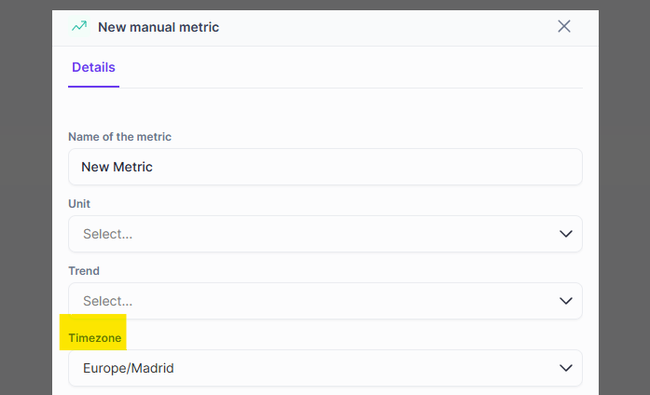Click the "Trend" field label
The height and width of the screenshot is (395, 650).
(x=84, y=271)
